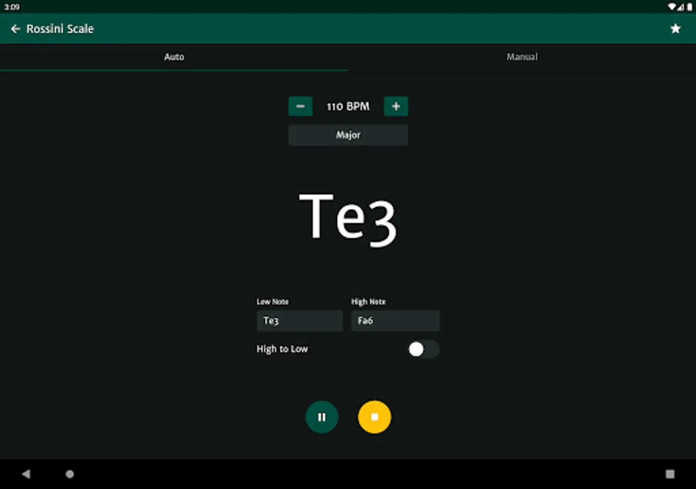Tap the Android home circle button
Screen dimensions: 696x489
coord(70,474)
